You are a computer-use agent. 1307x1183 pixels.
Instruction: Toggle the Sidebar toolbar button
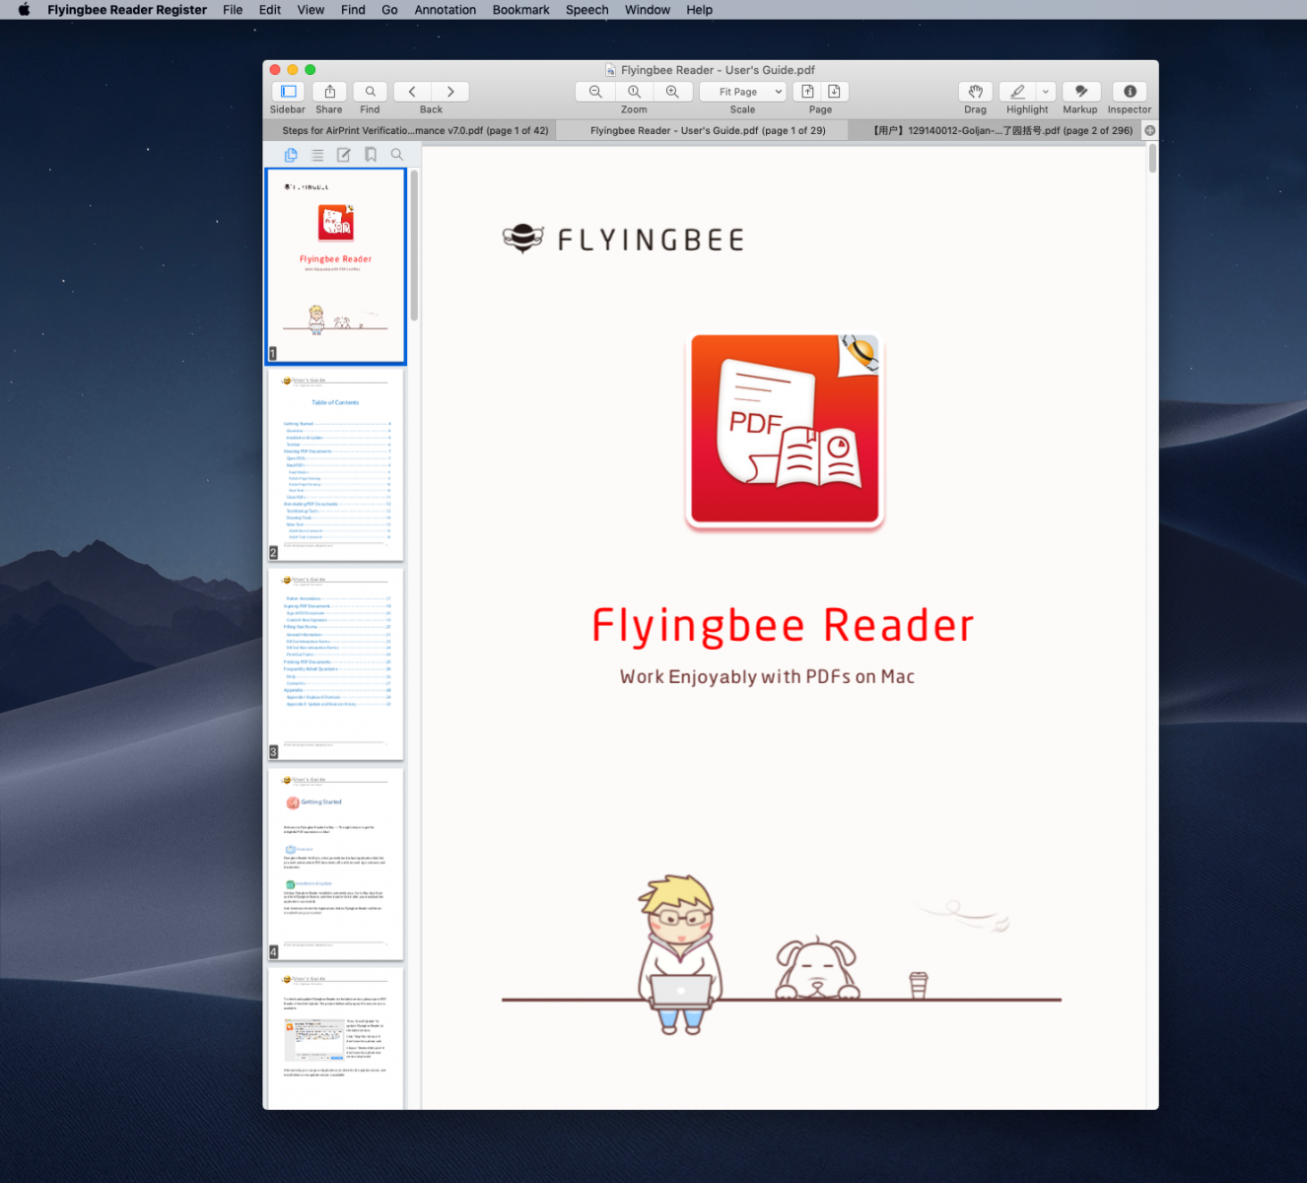coord(288,92)
